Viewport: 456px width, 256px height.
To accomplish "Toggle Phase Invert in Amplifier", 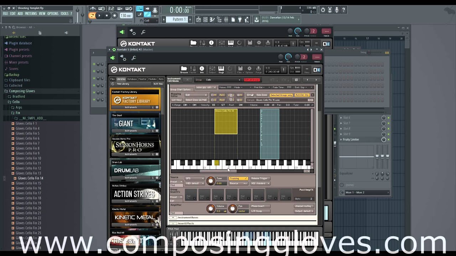I will [x=260, y=206].
